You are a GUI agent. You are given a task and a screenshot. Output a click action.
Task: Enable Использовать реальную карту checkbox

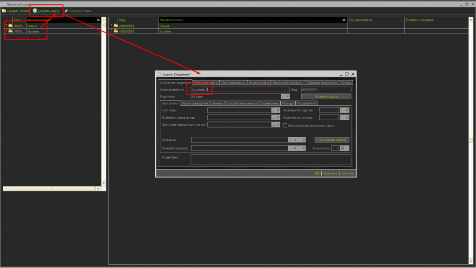(285, 125)
